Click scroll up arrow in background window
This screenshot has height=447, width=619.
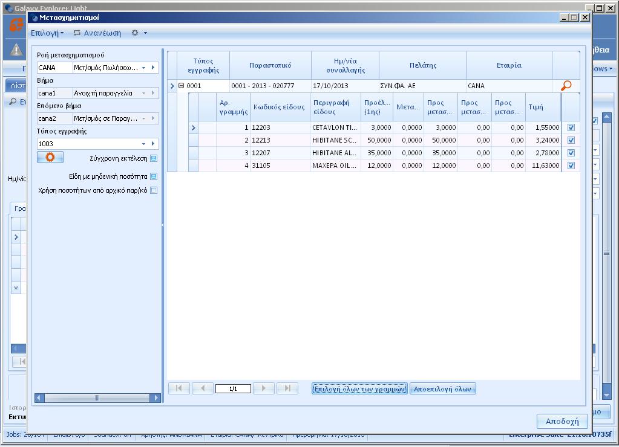coord(607,117)
